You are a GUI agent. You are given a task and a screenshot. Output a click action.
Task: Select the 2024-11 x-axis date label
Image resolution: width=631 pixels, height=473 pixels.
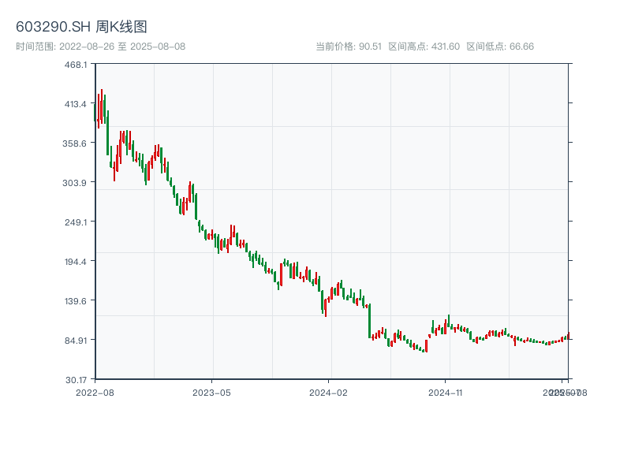click(x=446, y=392)
